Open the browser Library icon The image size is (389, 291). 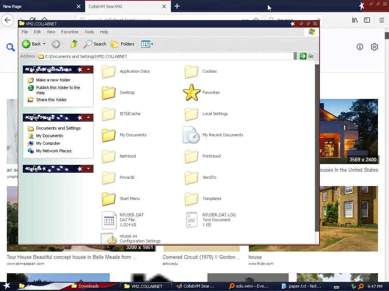(x=355, y=20)
